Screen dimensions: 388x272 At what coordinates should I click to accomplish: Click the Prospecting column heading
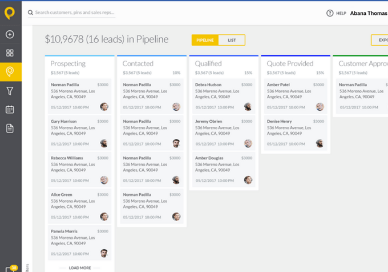pyautogui.click(x=68, y=63)
